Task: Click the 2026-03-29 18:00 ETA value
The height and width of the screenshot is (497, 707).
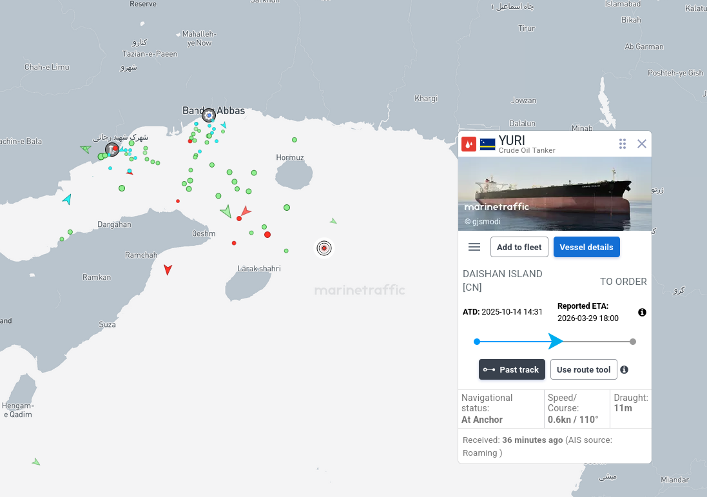Action: pyautogui.click(x=588, y=318)
